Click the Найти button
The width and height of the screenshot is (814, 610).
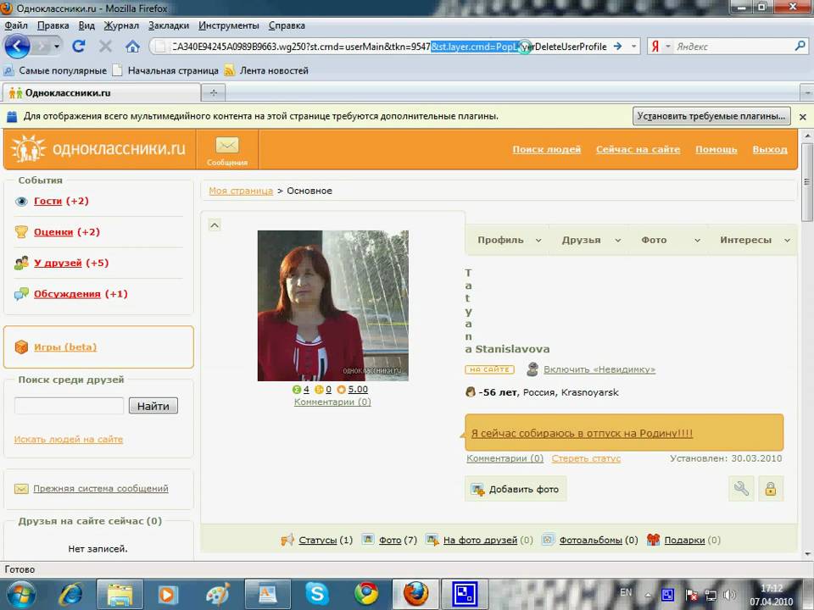click(x=153, y=406)
